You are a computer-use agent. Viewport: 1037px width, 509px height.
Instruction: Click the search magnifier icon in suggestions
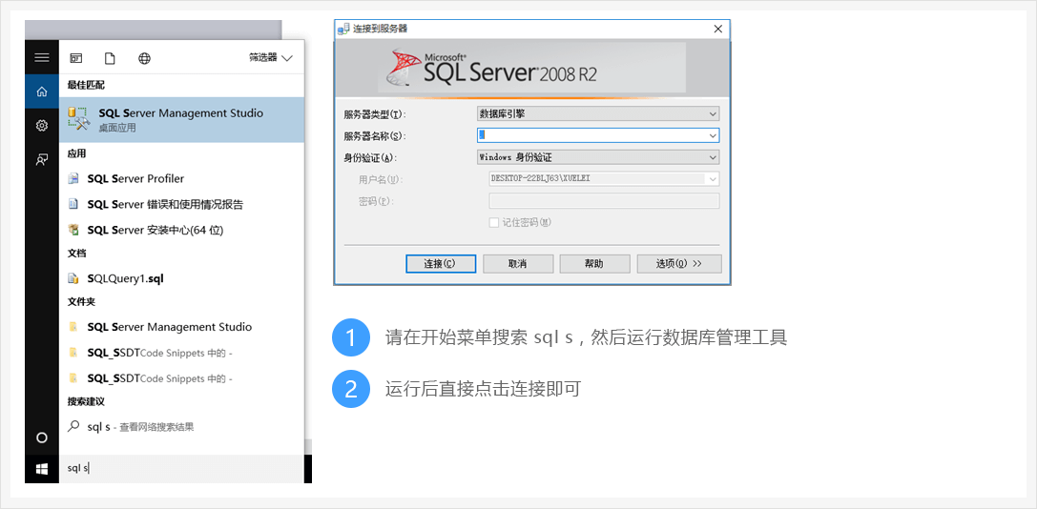coord(74,426)
